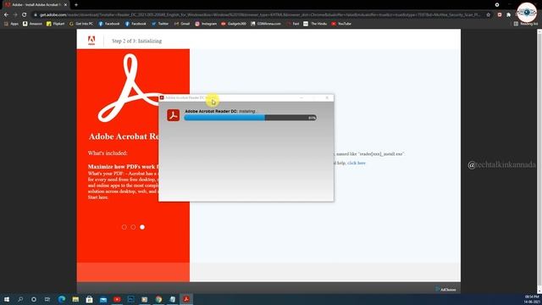Open the Instagram bookmark

(x=206, y=24)
